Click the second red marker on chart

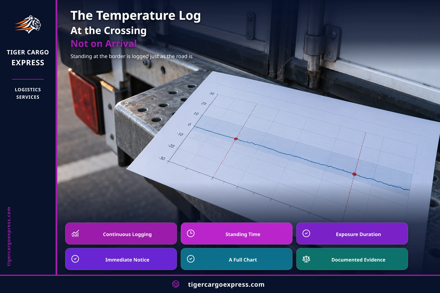pos(354,174)
